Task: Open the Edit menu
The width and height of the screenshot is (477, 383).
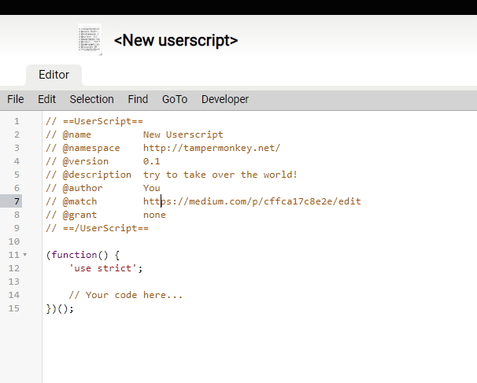Action: tap(47, 99)
